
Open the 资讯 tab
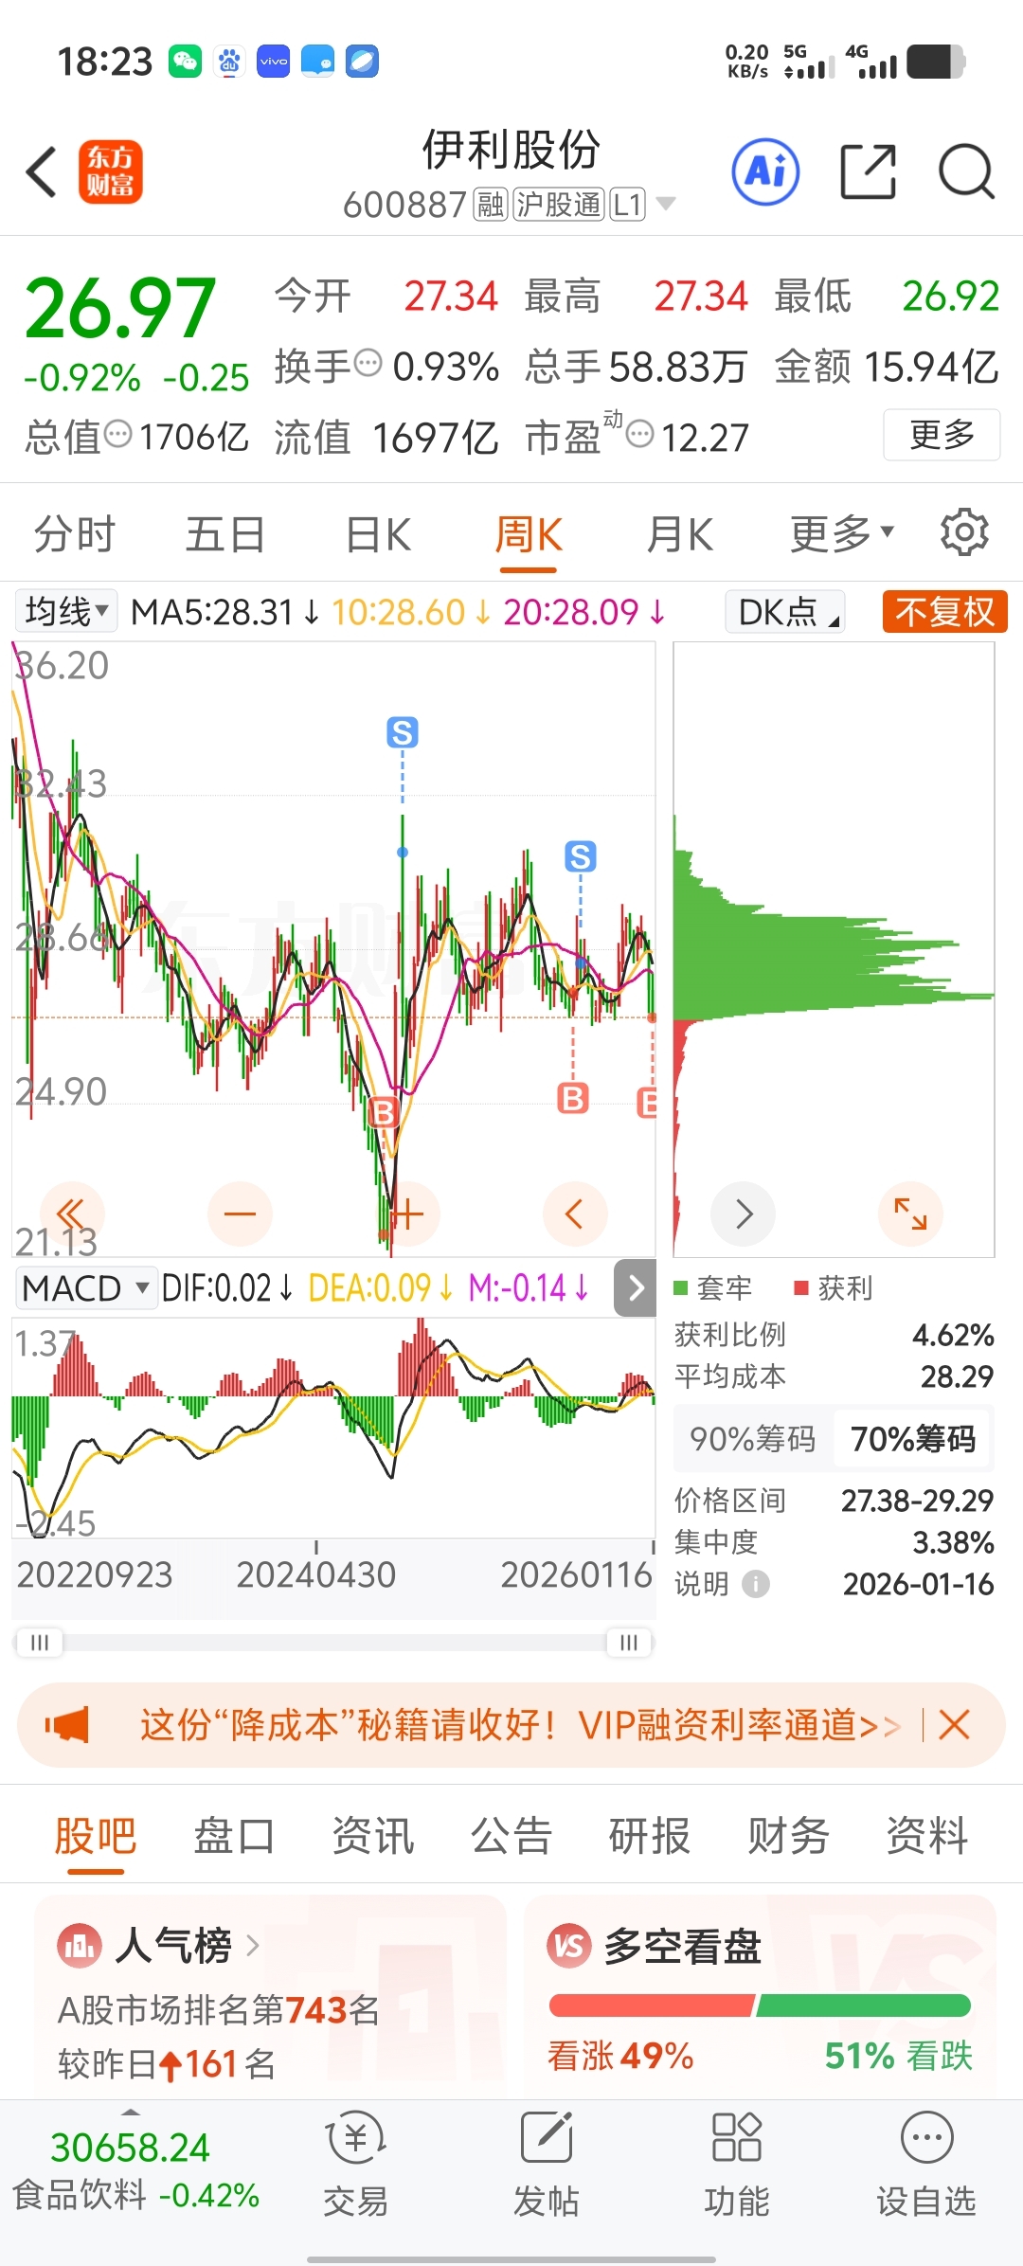(373, 1836)
